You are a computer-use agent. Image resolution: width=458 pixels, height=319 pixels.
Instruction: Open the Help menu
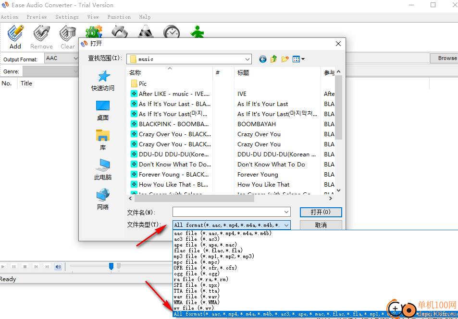click(145, 17)
